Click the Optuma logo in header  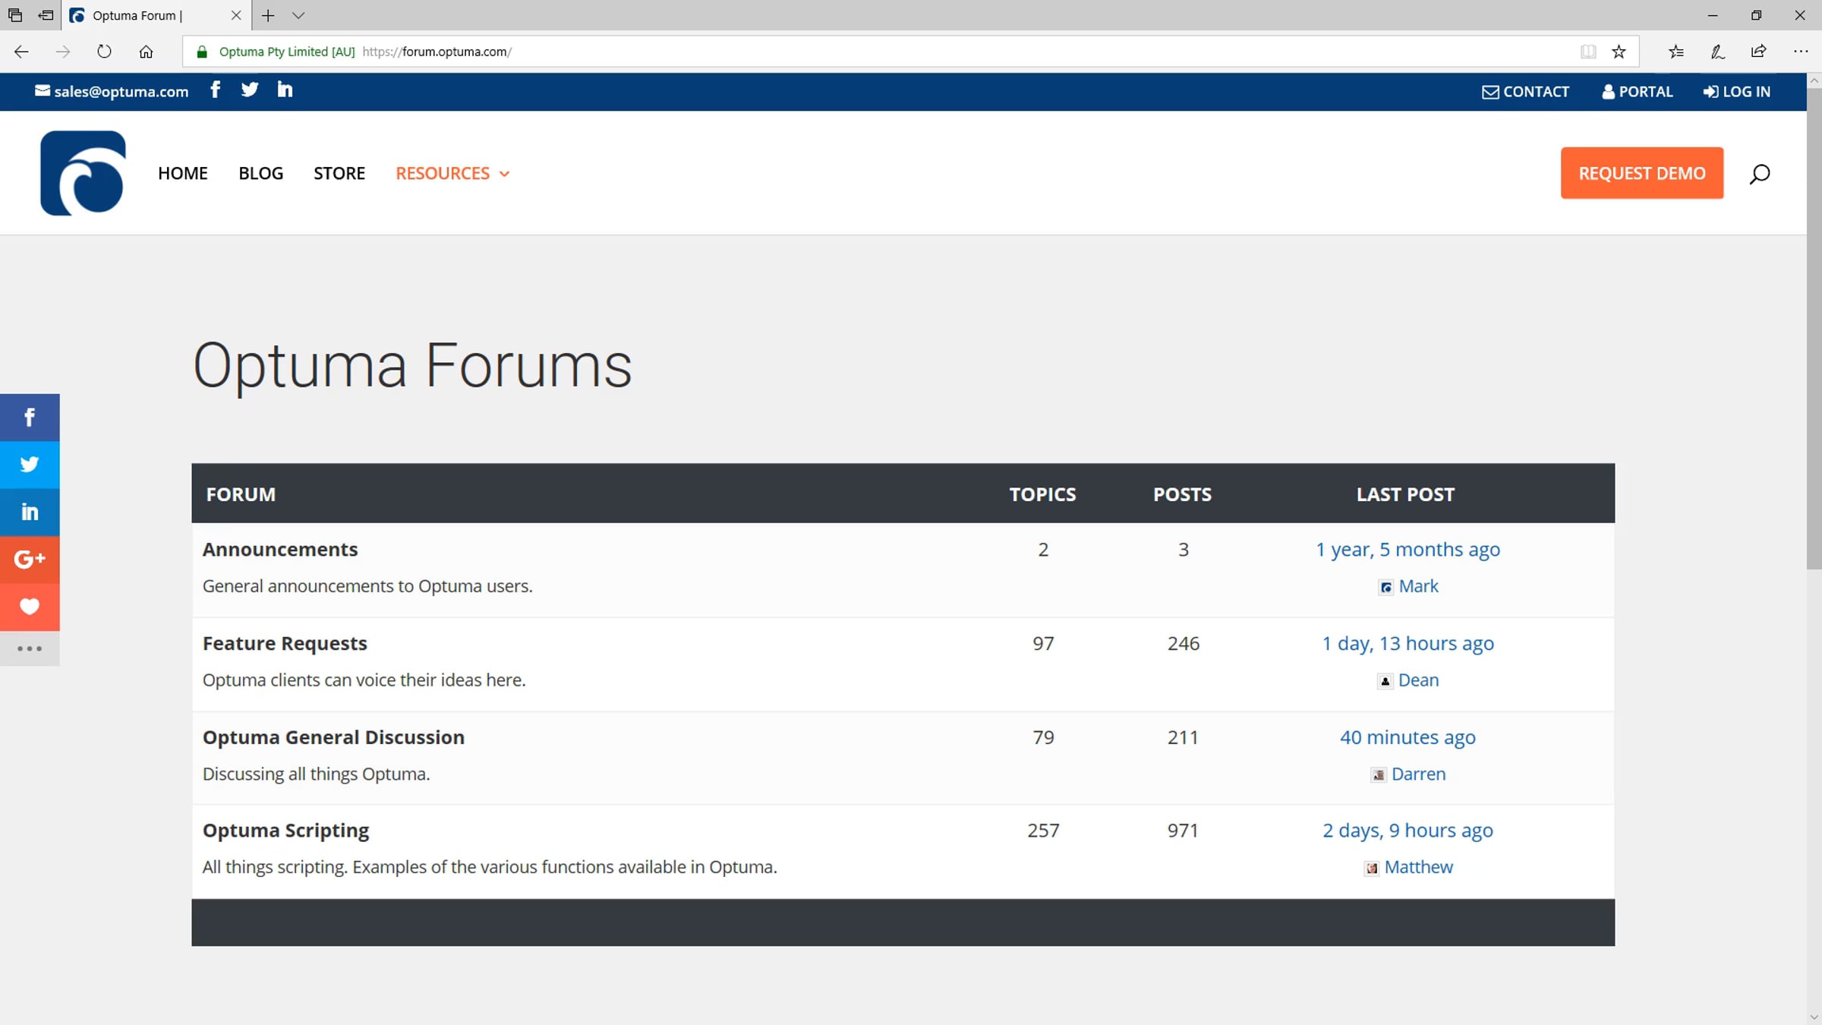pyautogui.click(x=83, y=173)
